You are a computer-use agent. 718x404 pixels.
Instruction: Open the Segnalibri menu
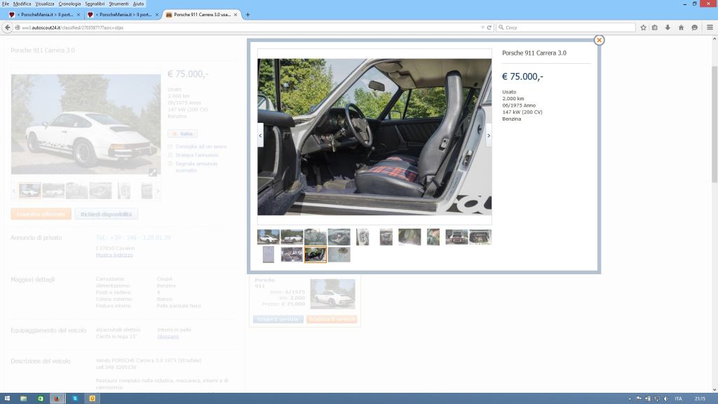95,4
